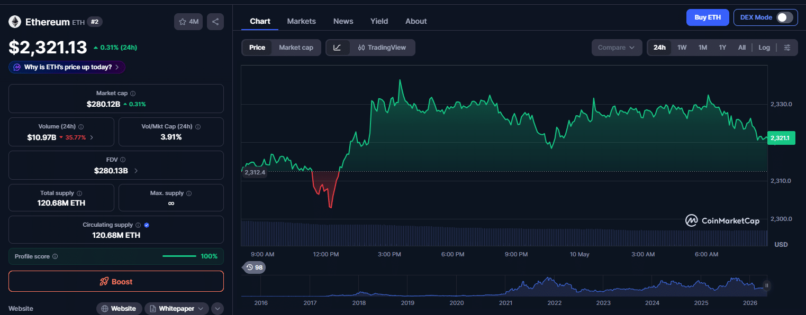Select the 24h time range
This screenshot has height=315, width=806.
[x=659, y=48]
